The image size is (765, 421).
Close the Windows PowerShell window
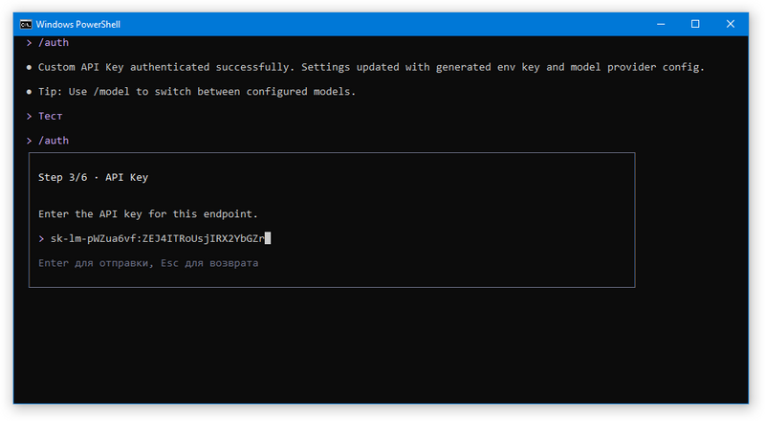point(731,24)
